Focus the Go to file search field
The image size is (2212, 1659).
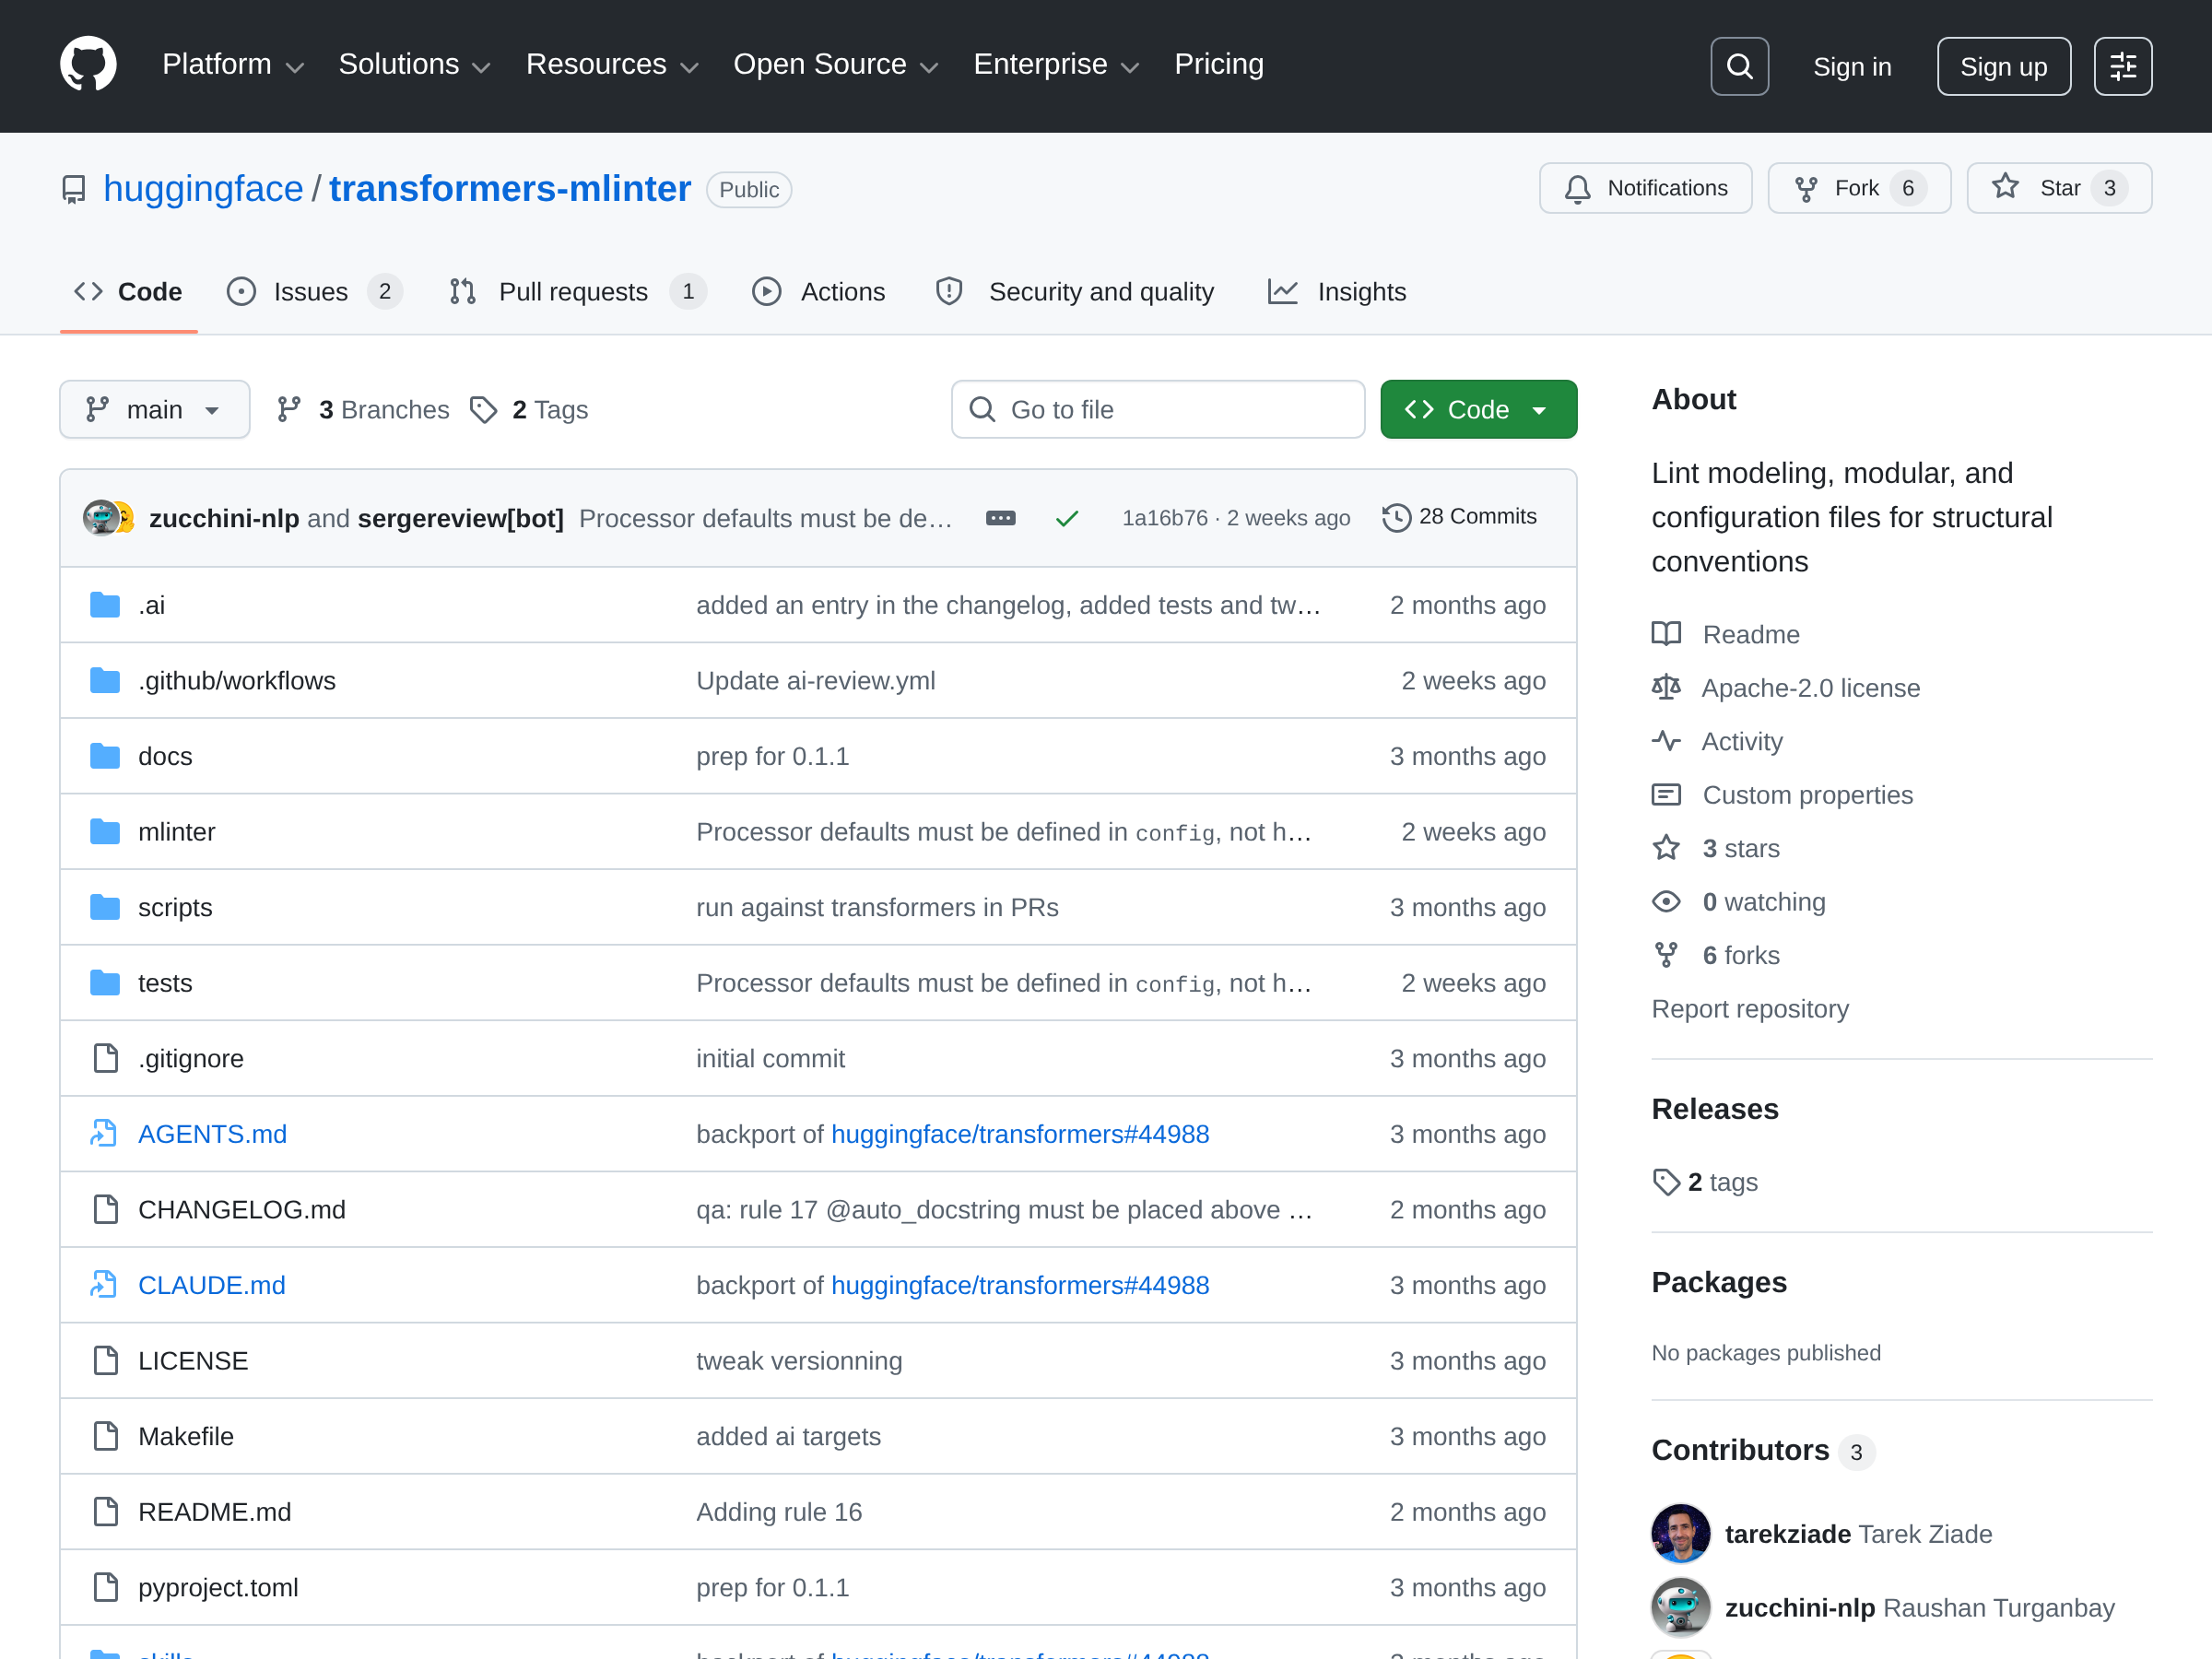click(1158, 409)
